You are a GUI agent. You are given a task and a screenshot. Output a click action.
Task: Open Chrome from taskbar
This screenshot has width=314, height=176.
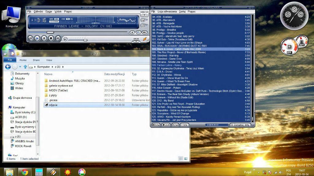[25, 172]
